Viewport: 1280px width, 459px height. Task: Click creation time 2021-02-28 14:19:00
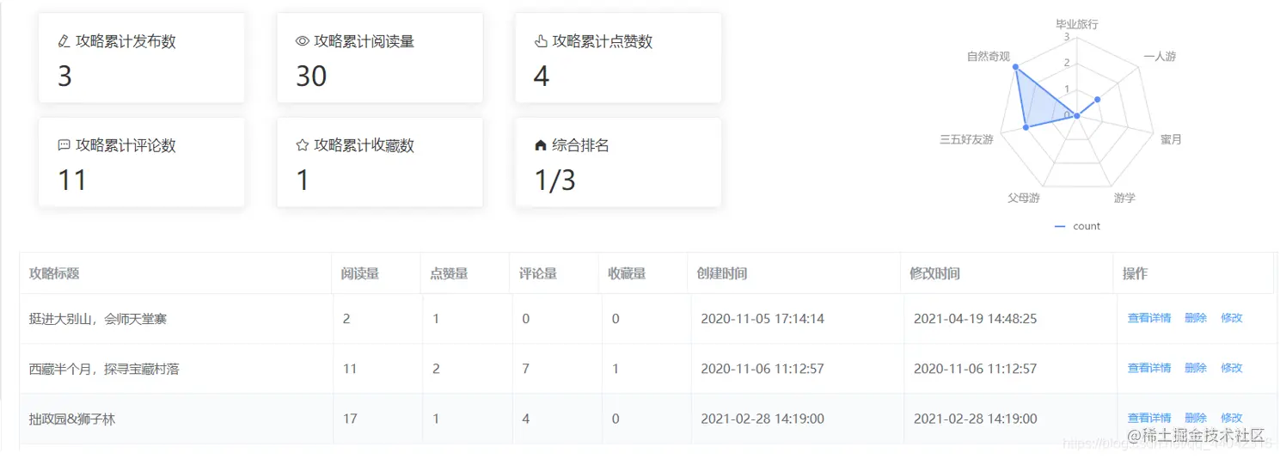[762, 419]
